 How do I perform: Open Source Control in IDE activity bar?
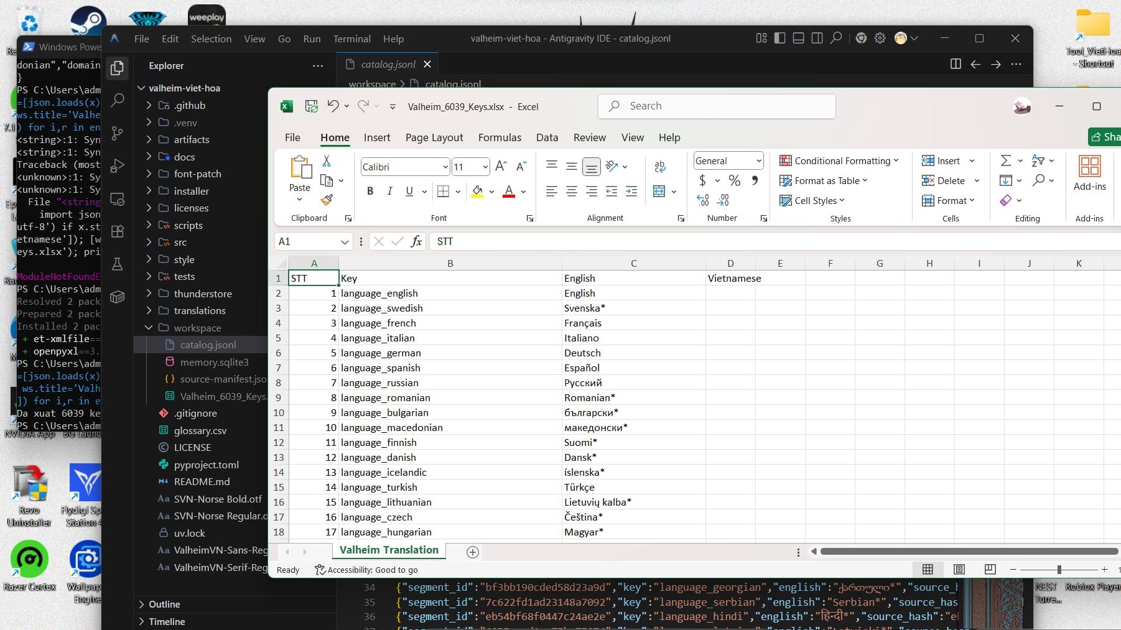click(x=117, y=133)
